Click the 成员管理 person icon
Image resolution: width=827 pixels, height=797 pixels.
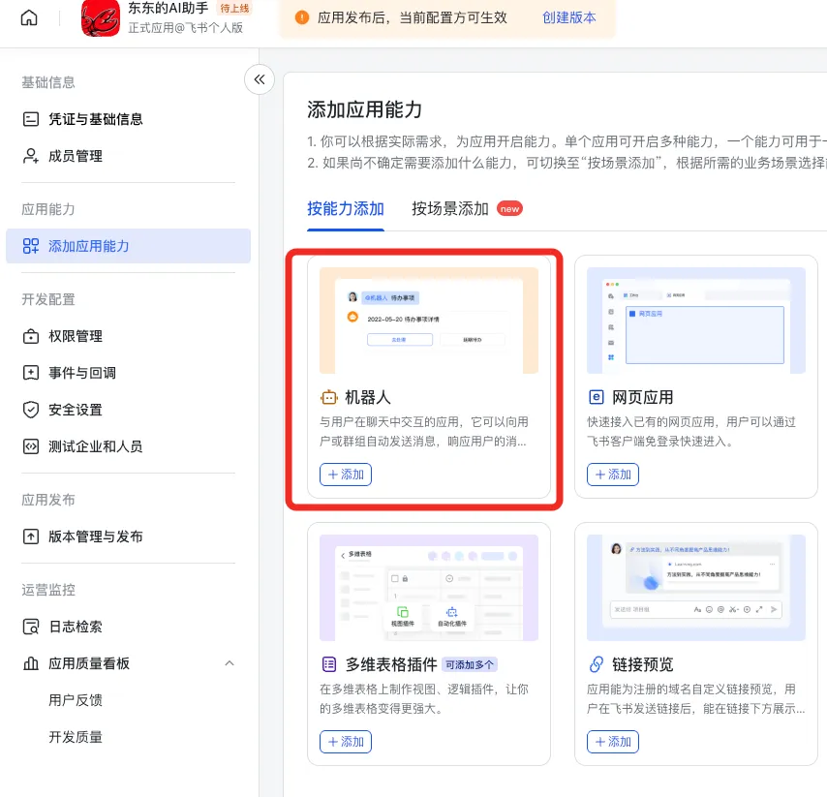pos(31,156)
